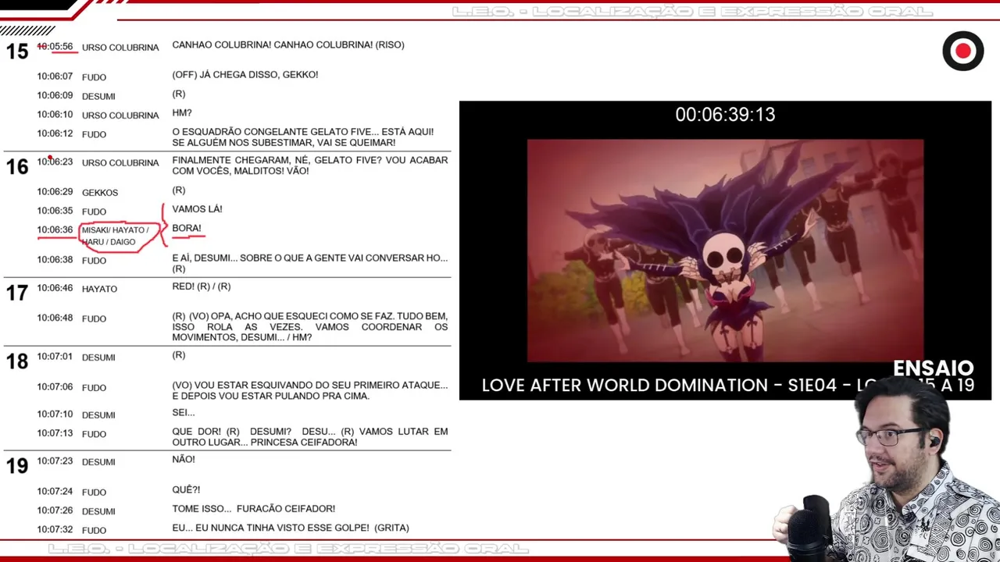The image size is (1000, 562).
Task: Click loop number 19 in script
Action: coord(17,466)
